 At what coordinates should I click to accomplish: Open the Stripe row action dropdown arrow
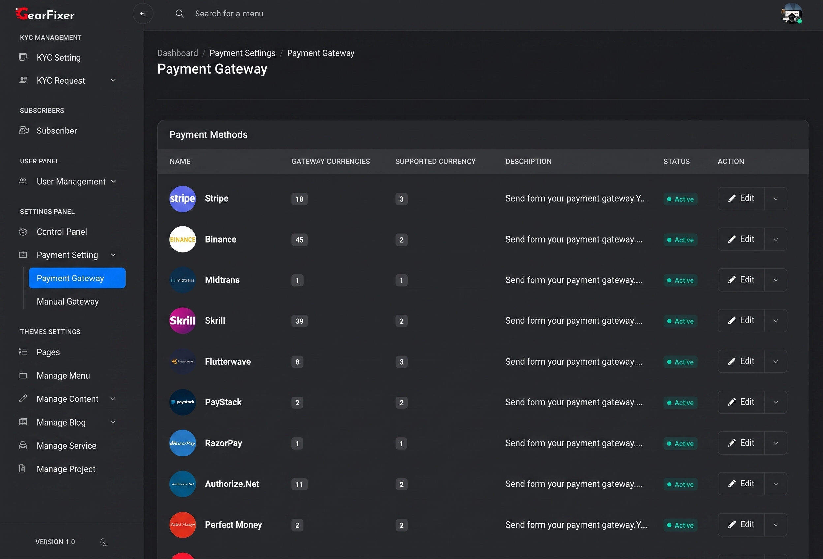pos(776,199)
